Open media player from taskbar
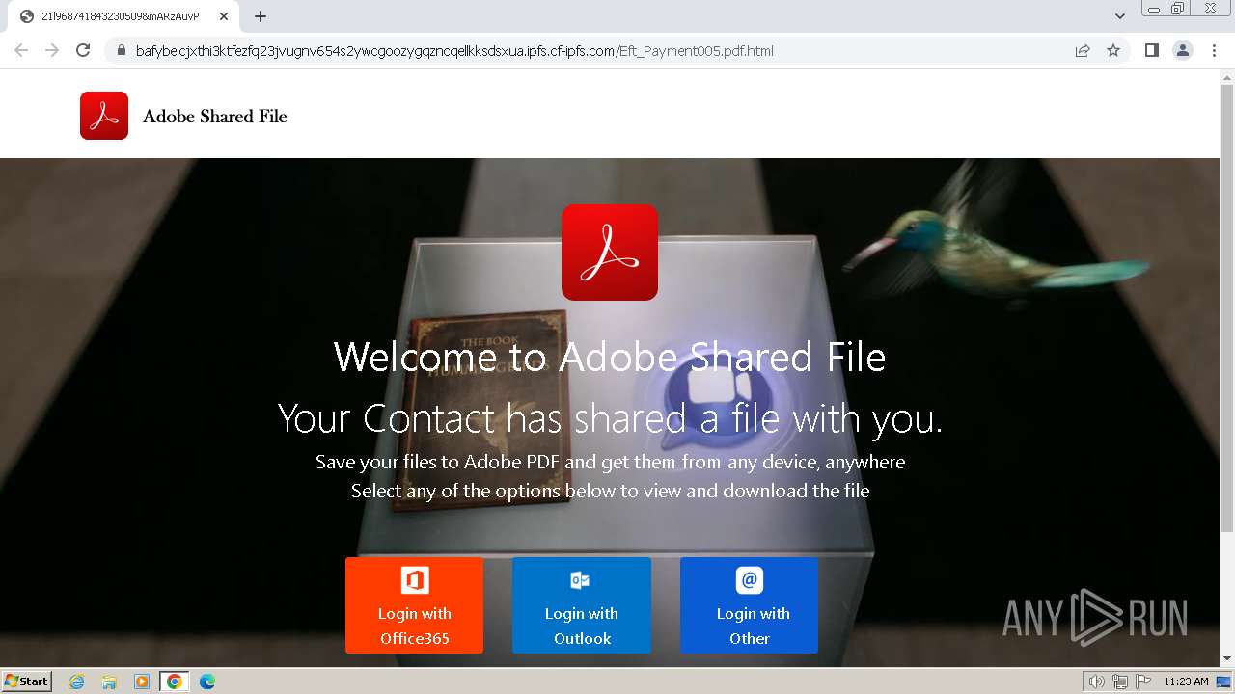The width and height of the screenshot is (1235, 694). pyautogui.click(x=142, y=681)
